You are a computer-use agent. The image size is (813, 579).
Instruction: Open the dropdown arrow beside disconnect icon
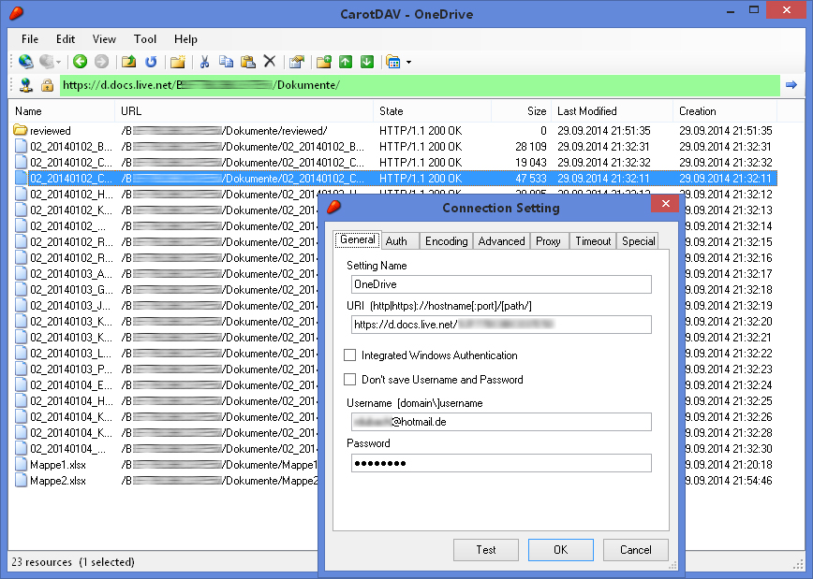pyautogui.click(x=59, y=62)
